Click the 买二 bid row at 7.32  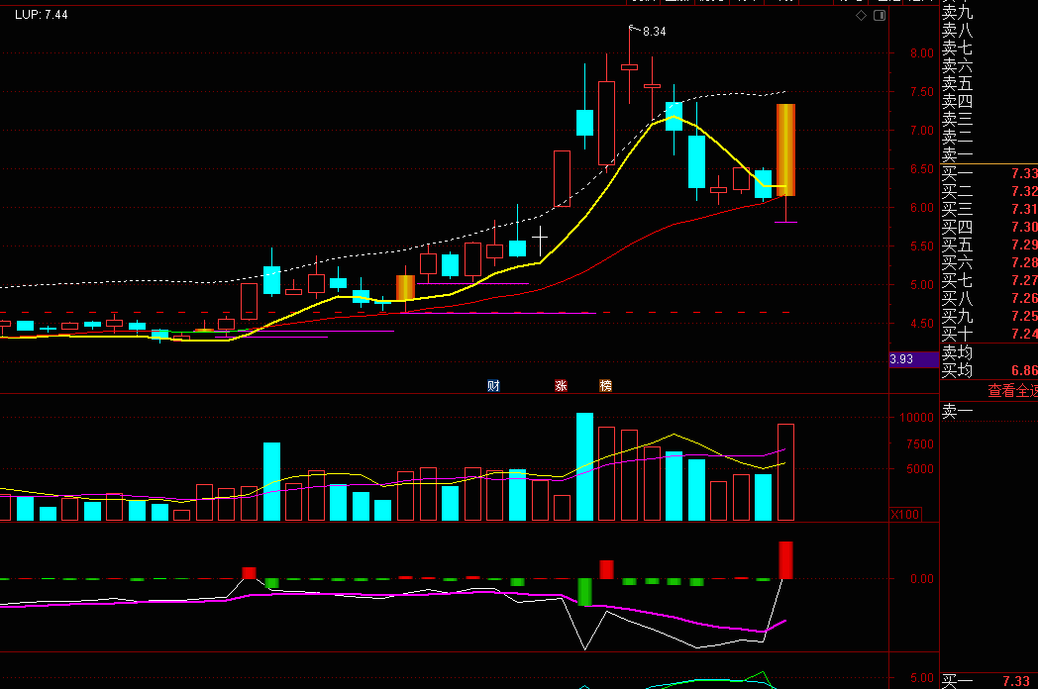[989, 191]
